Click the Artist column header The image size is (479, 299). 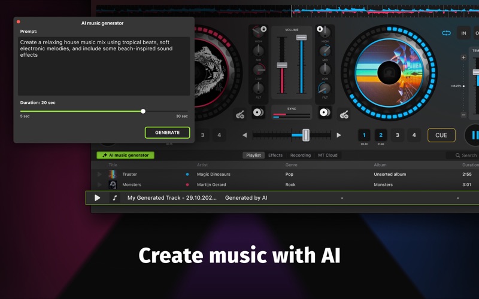tap(202, 165)
